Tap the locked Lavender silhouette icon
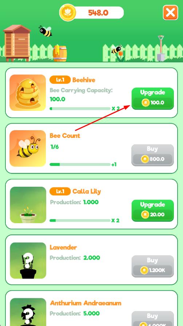 28,260
